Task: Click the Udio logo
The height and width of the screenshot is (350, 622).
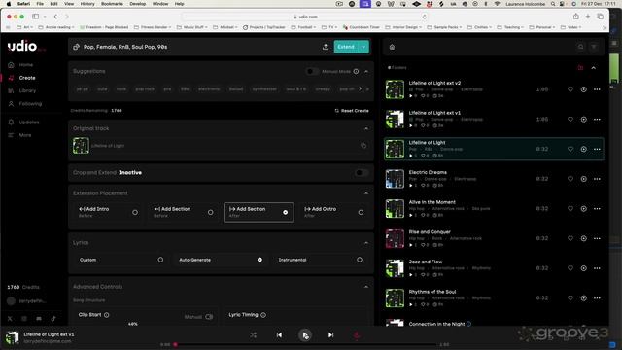Action: (22, 46)
